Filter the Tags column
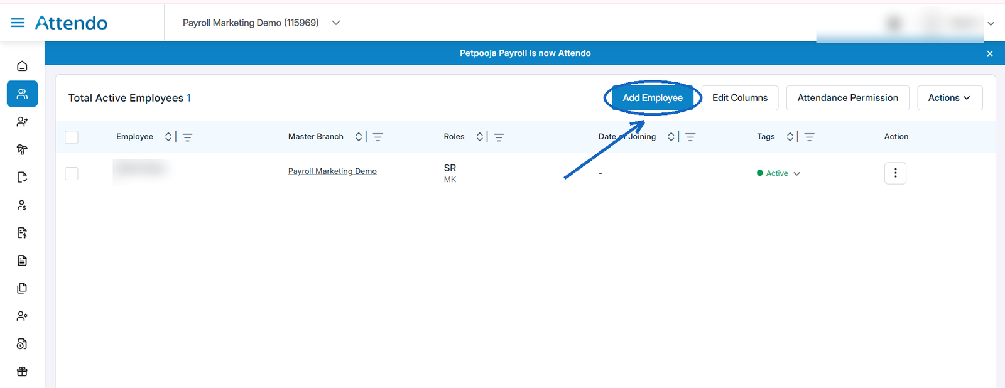This screenshot has height=388, width=1005. click(x=809, y=137)
